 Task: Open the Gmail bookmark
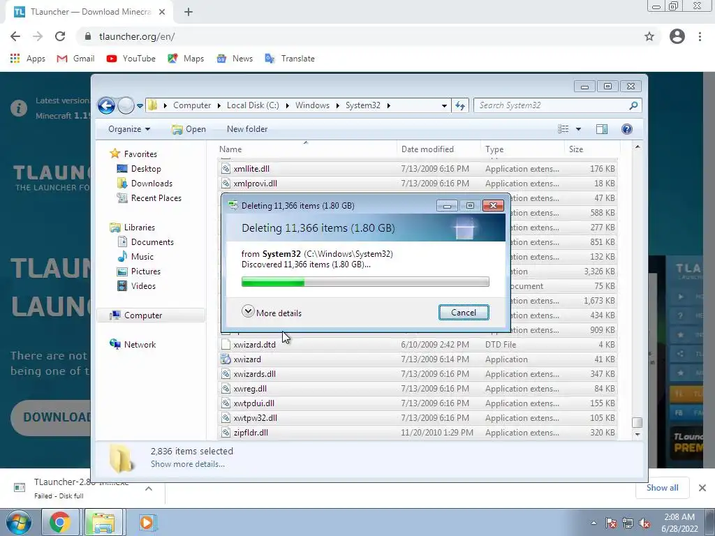click(x=75, y=59)
